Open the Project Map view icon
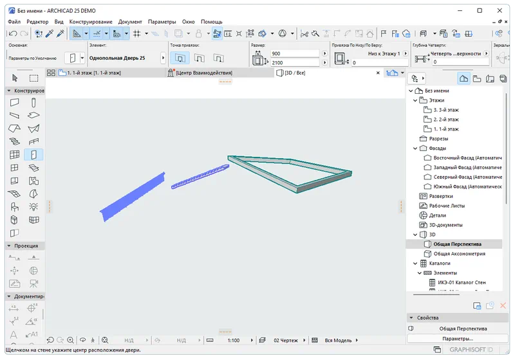 [463, 78]
